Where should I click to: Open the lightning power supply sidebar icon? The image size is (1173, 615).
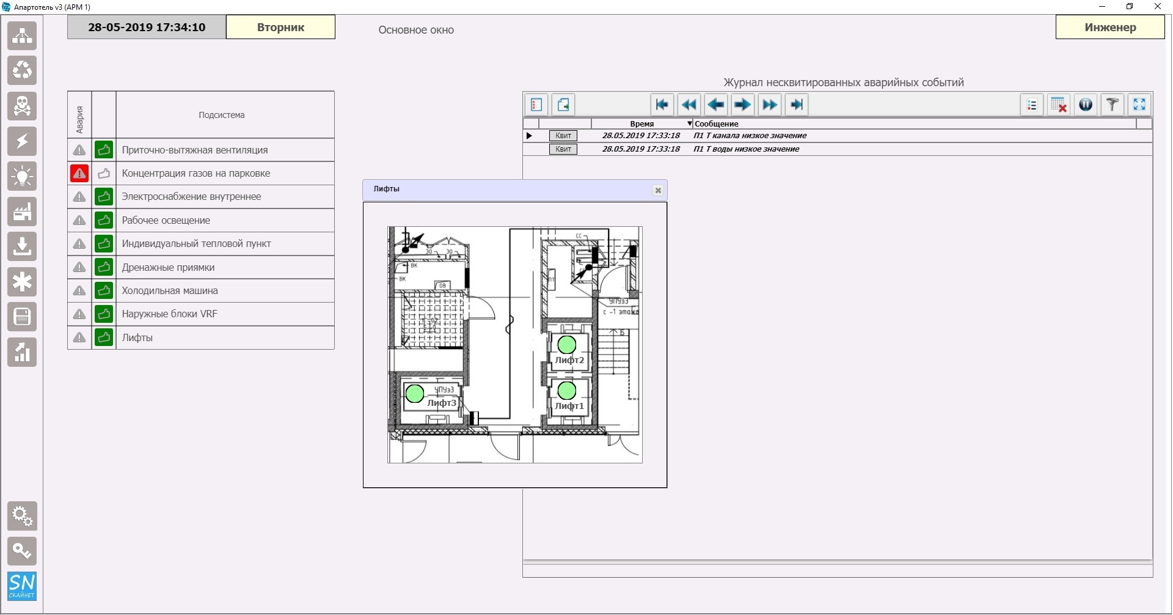[22, 141]
